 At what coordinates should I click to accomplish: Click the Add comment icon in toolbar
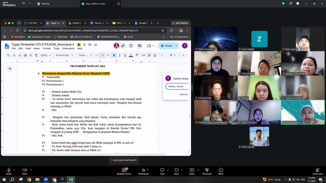pyautogui.click(x=149, y=55)
